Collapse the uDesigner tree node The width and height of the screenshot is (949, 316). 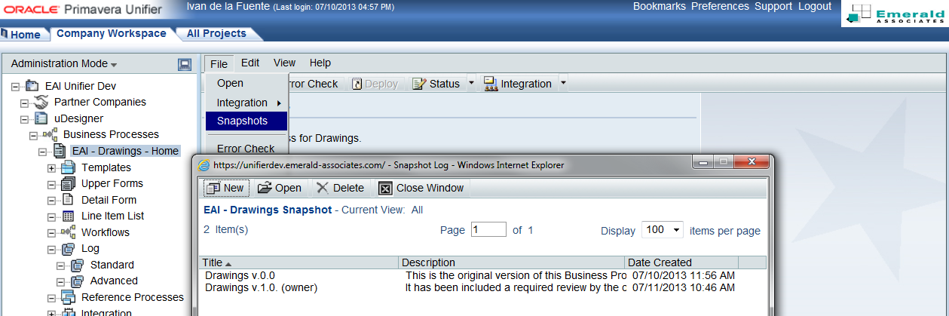[x=24, y=118]
